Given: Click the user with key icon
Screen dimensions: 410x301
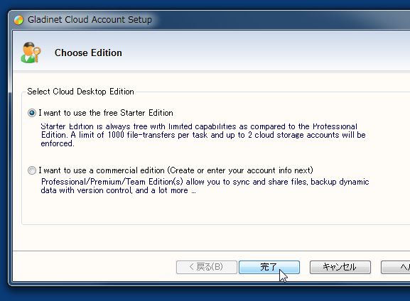Looking at the screenshot, I should tap(31, 53).
